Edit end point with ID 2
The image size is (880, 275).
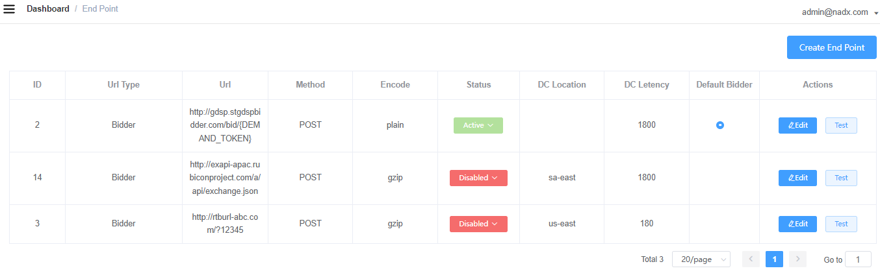(797, 125)
